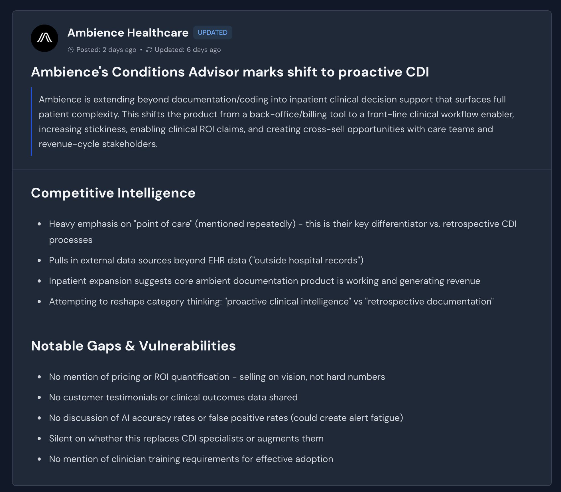Select the Competitive Intelligence heading
The width and height of the screenshot is (561, 492).
click(x=113, y=193)
